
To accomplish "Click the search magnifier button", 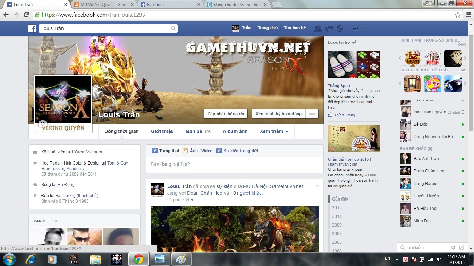I will 173,28.
